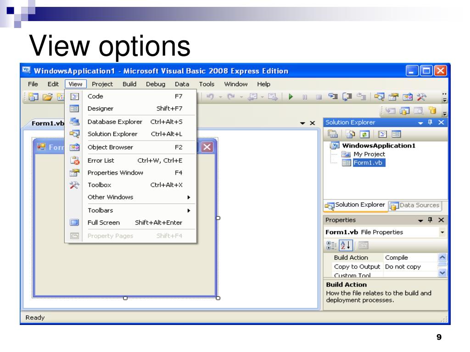The width and height of the screenshot is (470, 352).
Task: Switch to Solution Explorer bottom tab
Action: coord(356,205)
